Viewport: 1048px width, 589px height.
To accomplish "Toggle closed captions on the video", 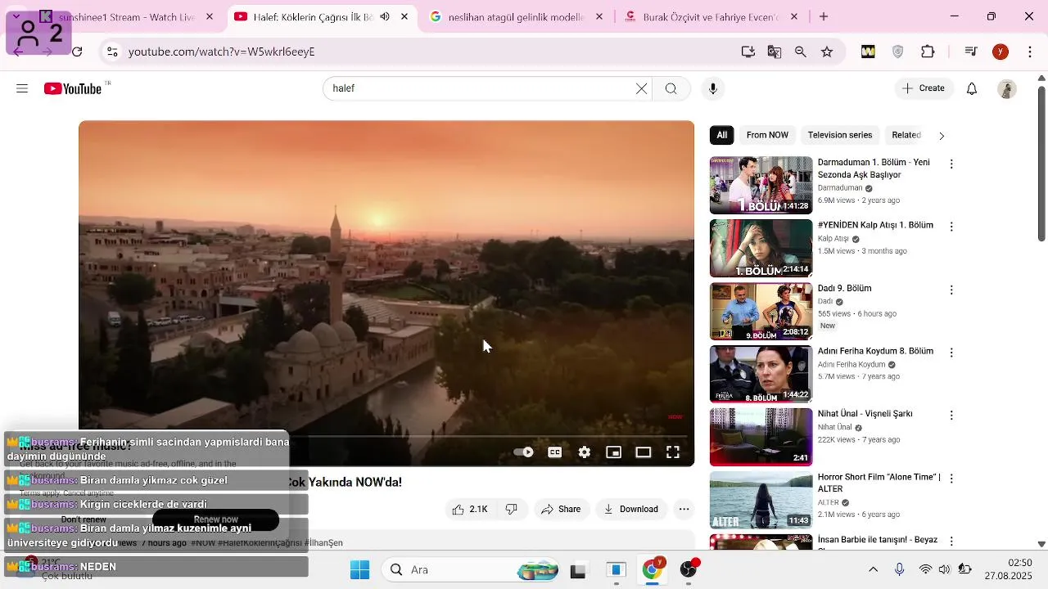I will [554, 452].
